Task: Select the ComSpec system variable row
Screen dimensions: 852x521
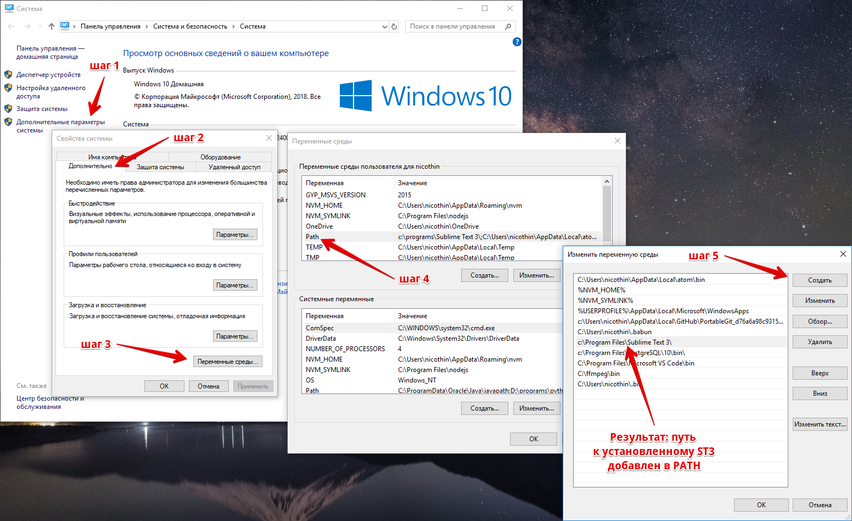Action: coord(432,328)
